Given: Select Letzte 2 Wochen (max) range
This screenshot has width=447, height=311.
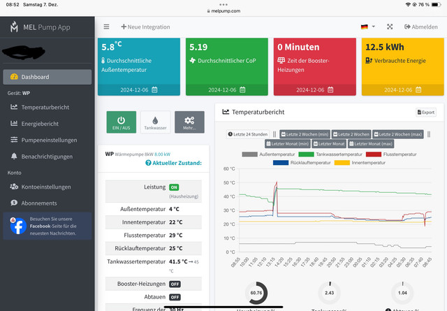Looking at the screenshot, I should pyautogui.click(x=398, y=134).
